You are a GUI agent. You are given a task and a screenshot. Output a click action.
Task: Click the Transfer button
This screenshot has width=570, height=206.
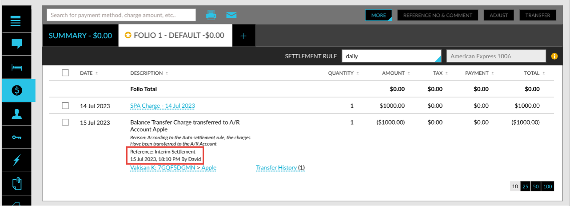538,15
